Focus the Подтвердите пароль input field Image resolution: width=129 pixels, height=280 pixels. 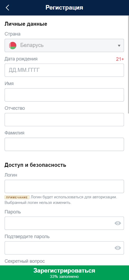(64, 248)
